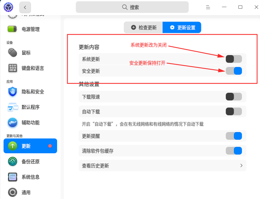Toggle the 更新提醒 switch

[234, 136]
